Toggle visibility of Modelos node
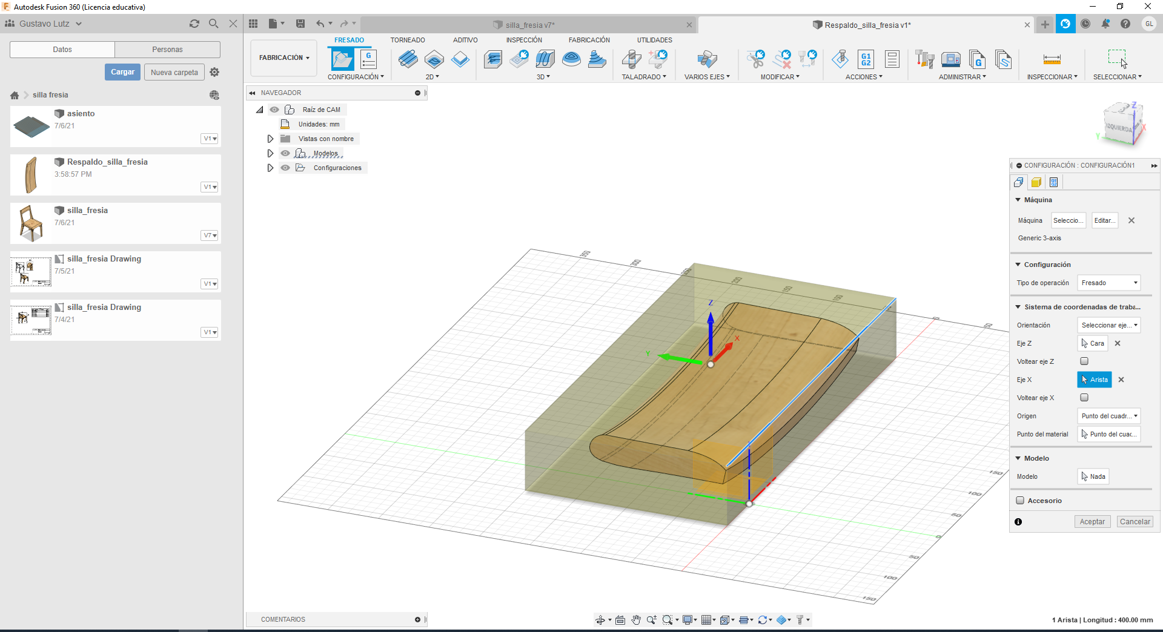 tap(285, 153)
